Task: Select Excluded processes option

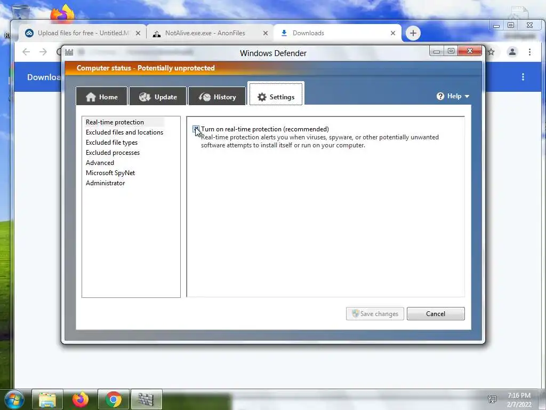Action: (x=113, y=152)
